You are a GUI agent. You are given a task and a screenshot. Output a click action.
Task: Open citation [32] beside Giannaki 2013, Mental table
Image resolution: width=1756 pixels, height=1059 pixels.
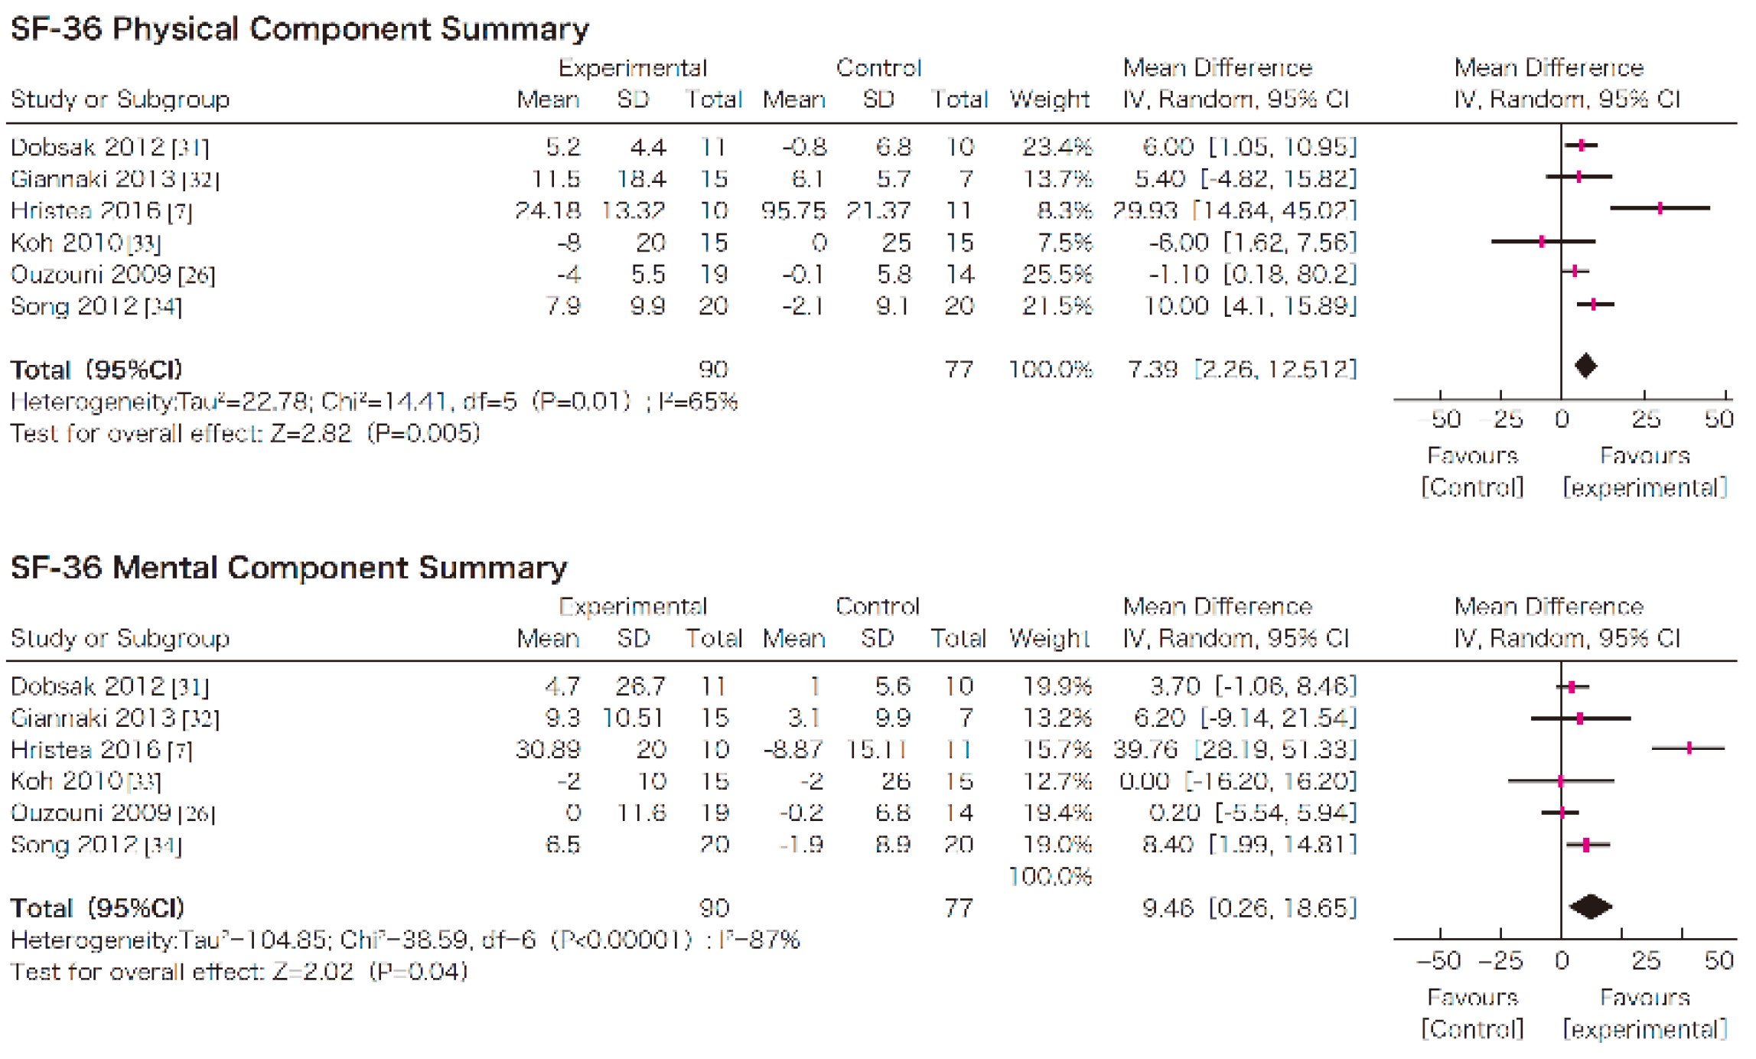pos(200,719)
